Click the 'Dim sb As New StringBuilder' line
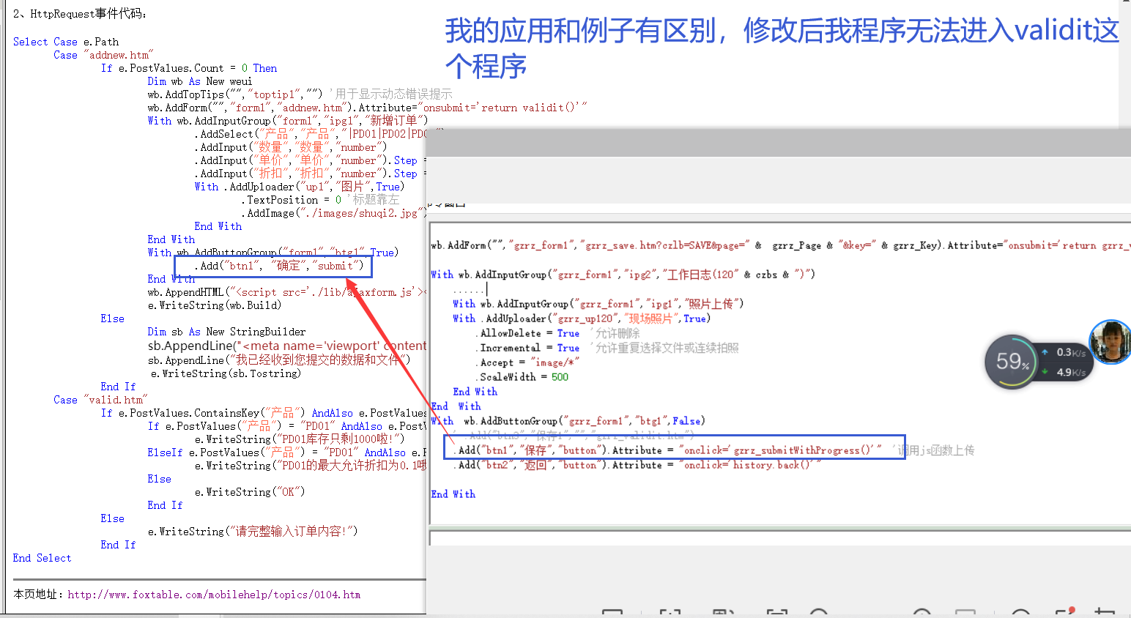 (226, 332)
